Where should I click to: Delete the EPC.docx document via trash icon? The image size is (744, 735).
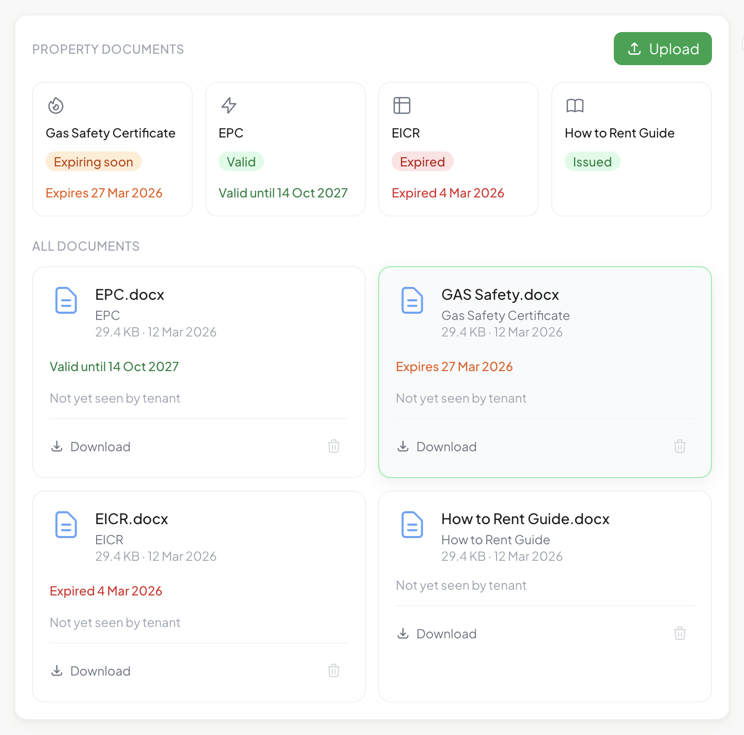[x=333, y=446]
